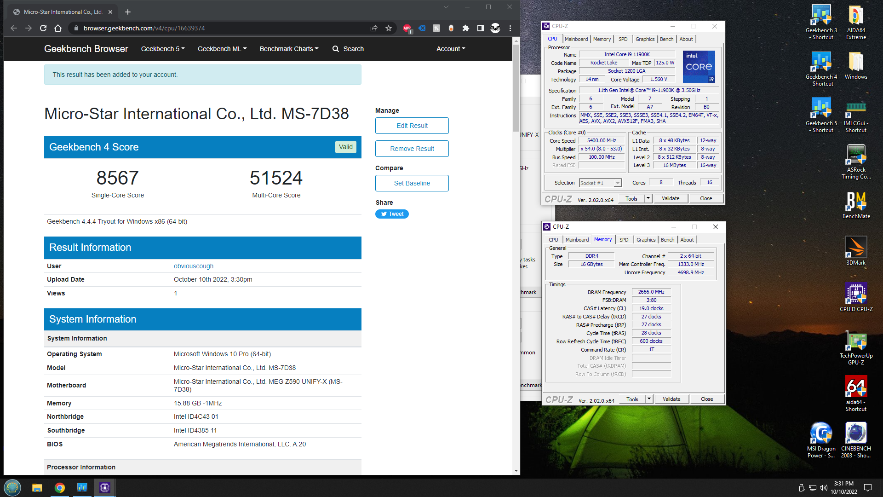Switch to Memory tab in top CPU-Z
The height and width of the screenshot is (497, 883).
tap(602, 39)
